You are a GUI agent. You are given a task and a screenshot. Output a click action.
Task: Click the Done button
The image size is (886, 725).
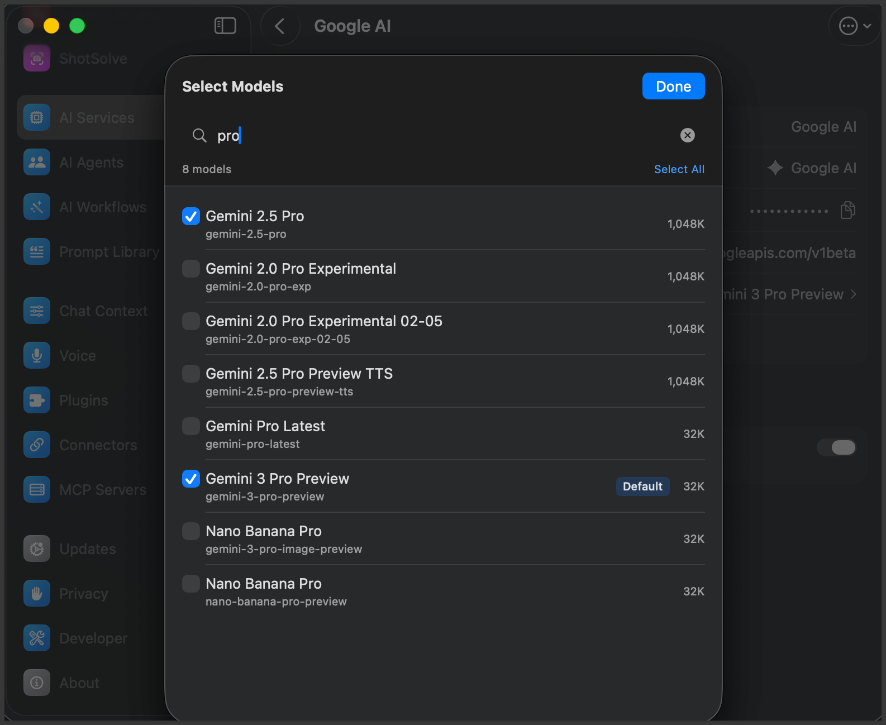pos(673,86)
